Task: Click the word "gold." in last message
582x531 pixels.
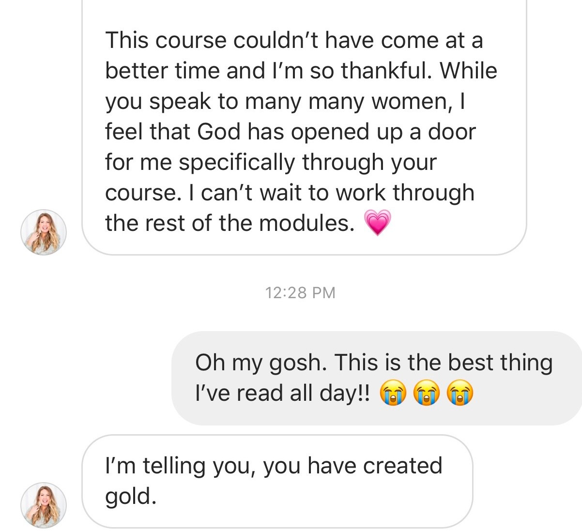Action: [131, 497]
